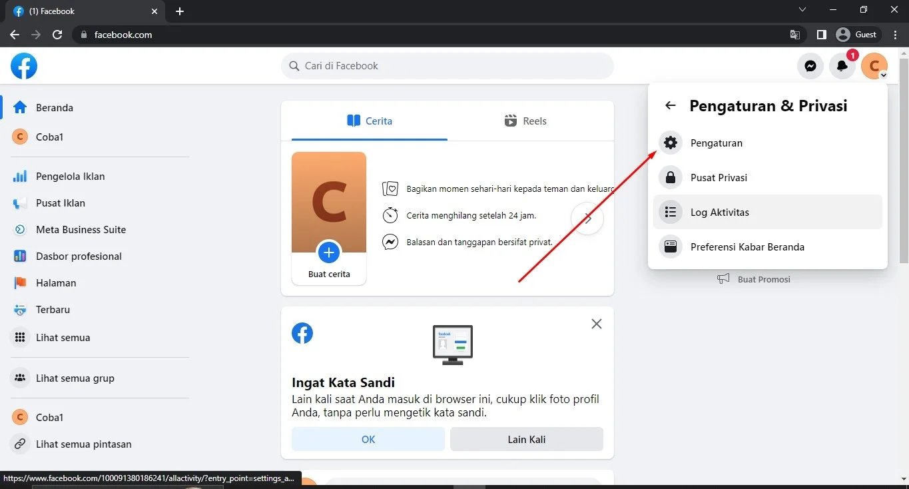Select Log Aktivitas menu item

(x=768, y=212)
